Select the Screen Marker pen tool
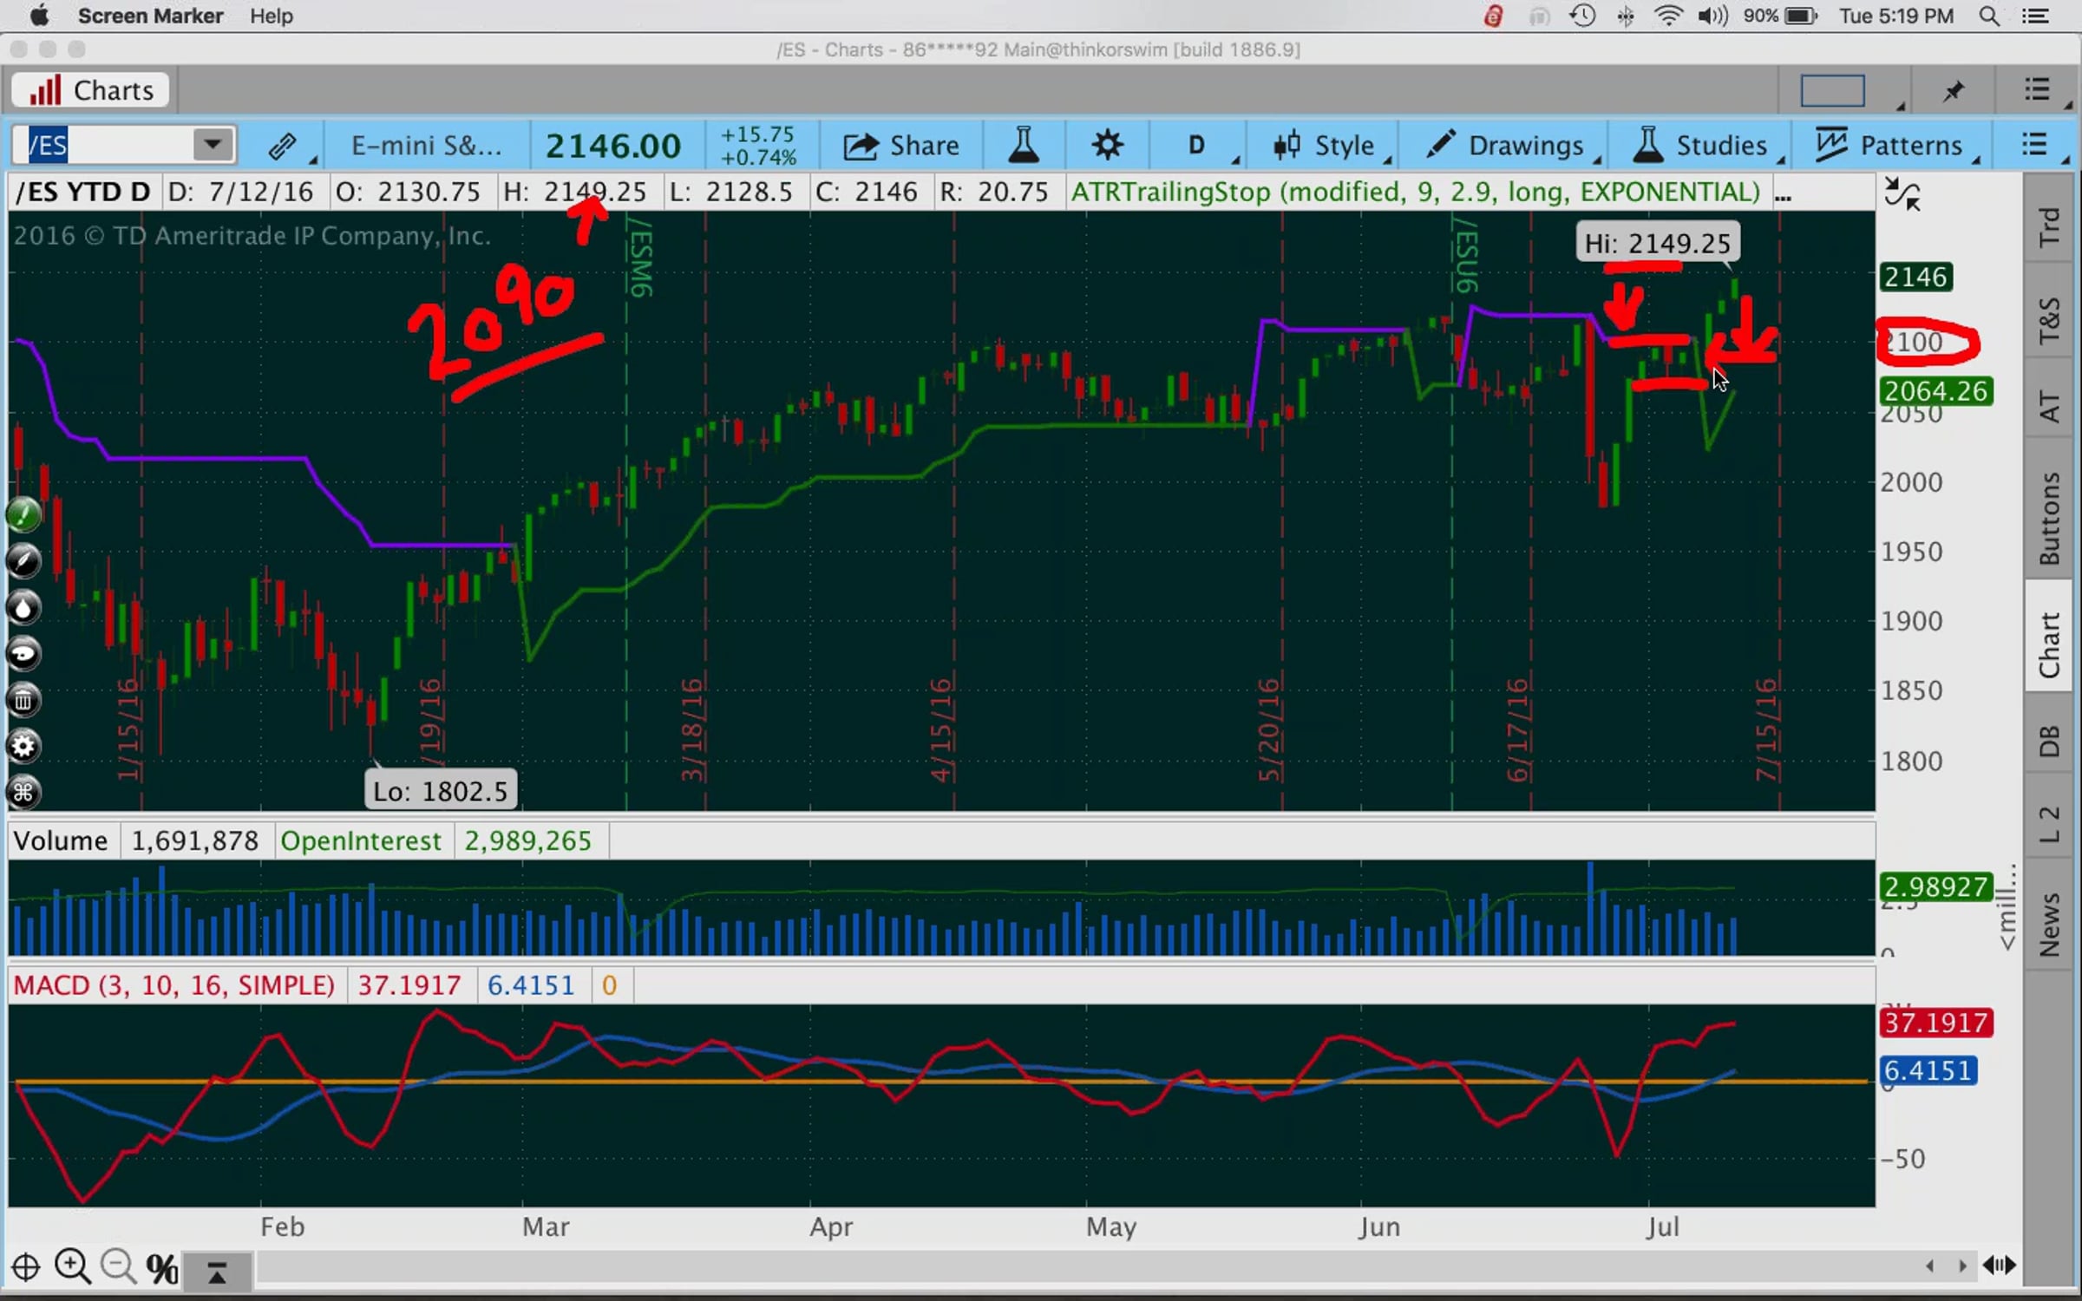This screenshot has width=2082, height=1301. (23, 561)
